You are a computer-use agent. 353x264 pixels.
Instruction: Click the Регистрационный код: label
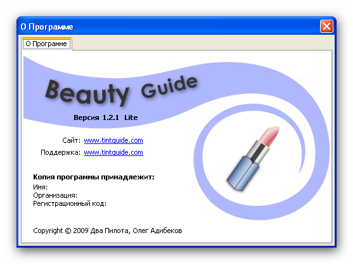(x=70, y=203)
